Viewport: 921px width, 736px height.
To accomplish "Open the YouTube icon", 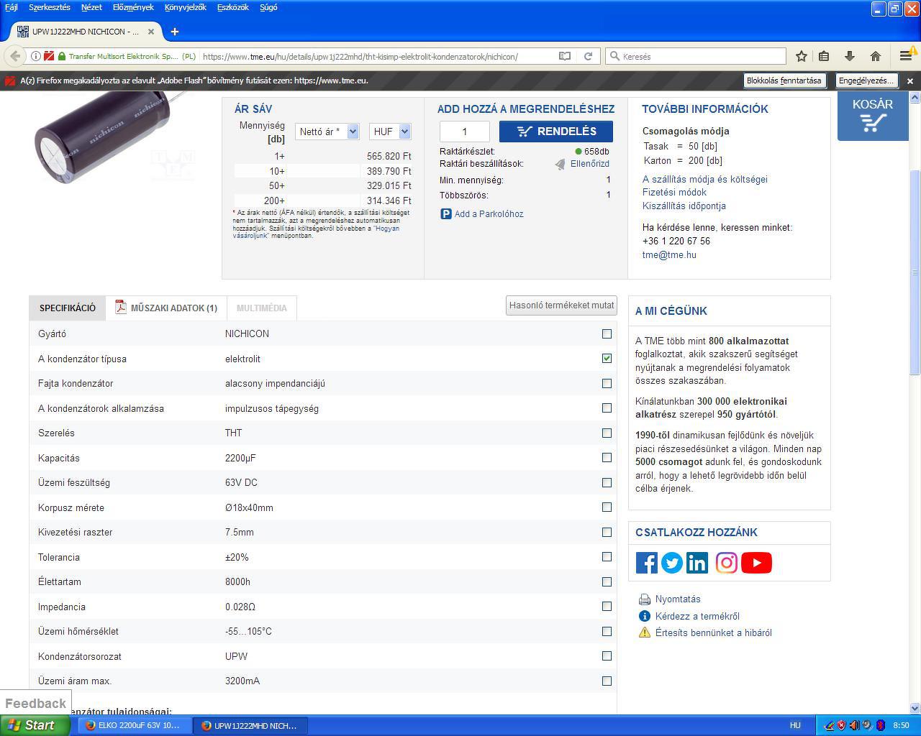I will coord(756,563).
